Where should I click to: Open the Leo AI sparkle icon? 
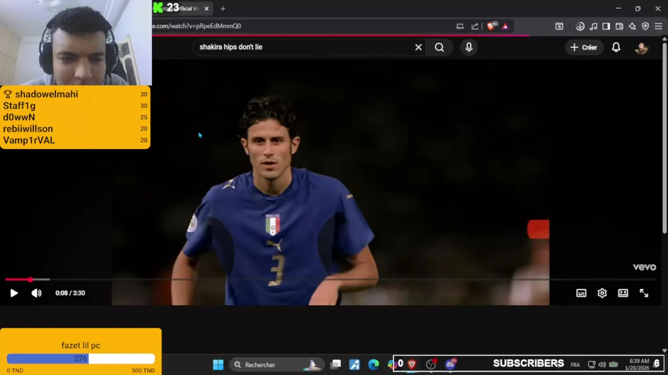coord(633,26)
